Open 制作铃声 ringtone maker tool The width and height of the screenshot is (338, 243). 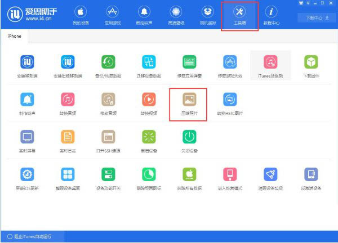click(27, 103)
